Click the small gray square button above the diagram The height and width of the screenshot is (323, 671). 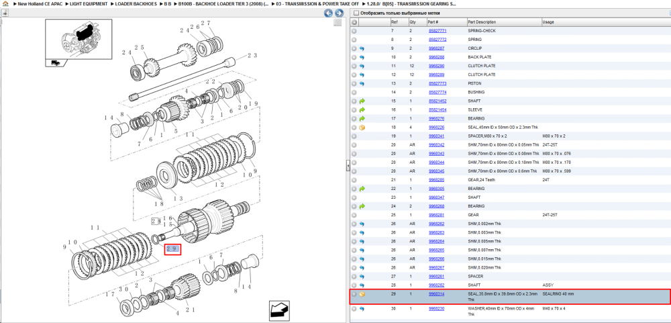coord(338,22)
